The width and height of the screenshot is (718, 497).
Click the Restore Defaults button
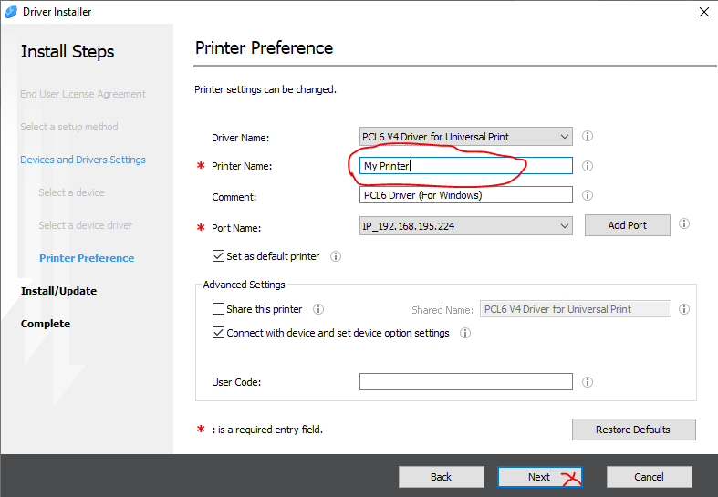[633, 430]
